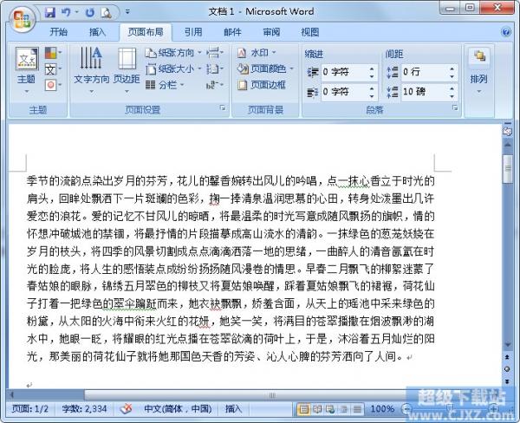Open the 主题 (Themes) gallery

click(x=27, y=66)
